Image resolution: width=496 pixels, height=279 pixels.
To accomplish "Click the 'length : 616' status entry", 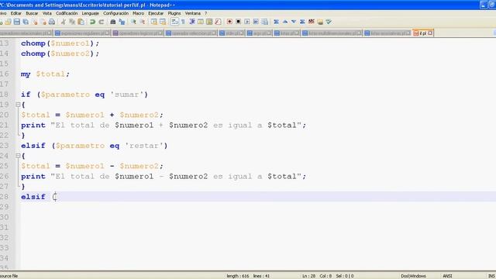I will point(238,276).
